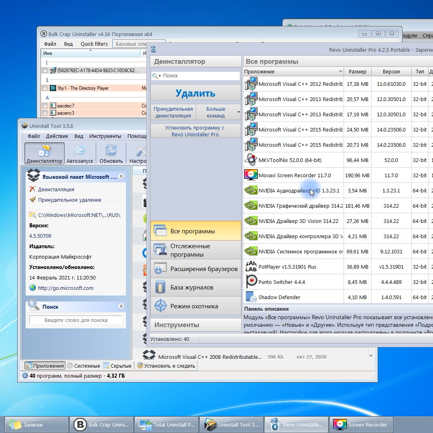This screenshot has width=433, height=433.
Task: Open the Деинсталлятор tool in Uninstall Tool toolbar
Action: pyautogui.click(x=45, y=153)
